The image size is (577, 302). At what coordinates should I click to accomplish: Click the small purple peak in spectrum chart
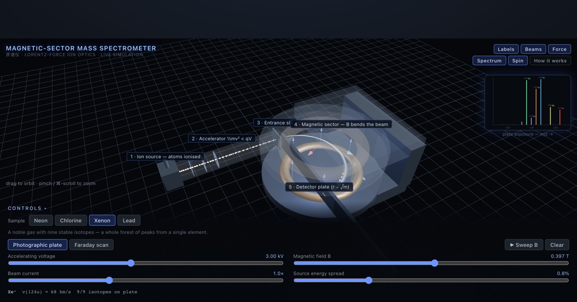click(531, 121)
